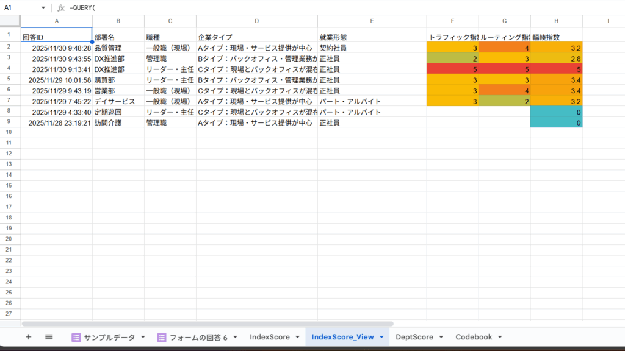Click the select-all corner box of the grid
The height and width of the screenshot is (351, 625).
point(10,21)
